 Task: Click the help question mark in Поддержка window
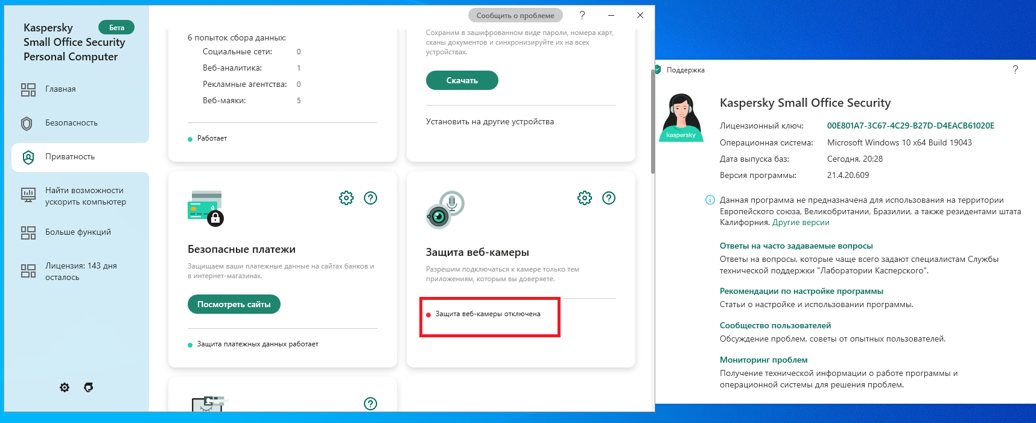click(1015, 70)
